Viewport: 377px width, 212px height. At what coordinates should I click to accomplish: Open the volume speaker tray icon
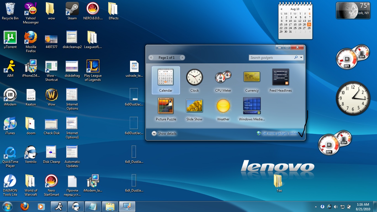336,207
